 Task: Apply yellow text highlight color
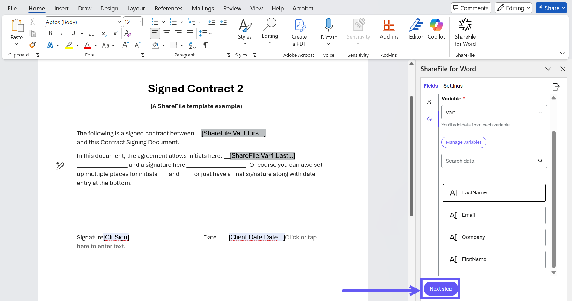pyautogui.click(x=69, y=45)
